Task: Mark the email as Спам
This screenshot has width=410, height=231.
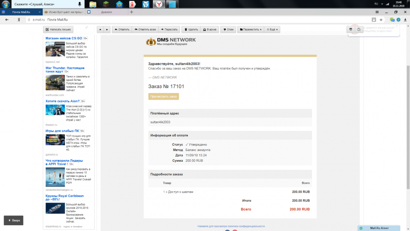Action: [x=228, y=30]
